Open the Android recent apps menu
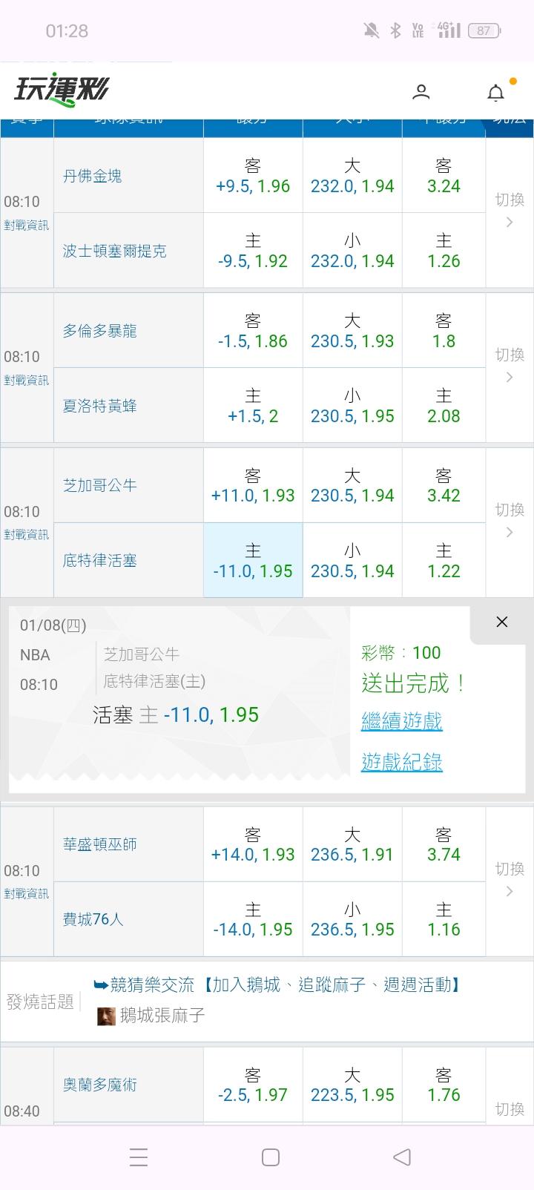Screen dimensions: 534x1190 [x=139, y=1157]
